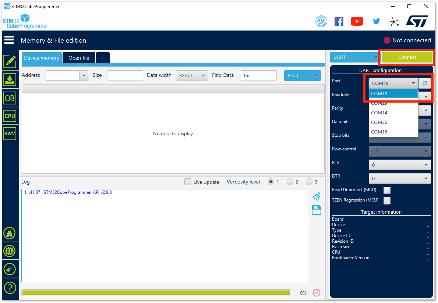Click the ST logo
The width and height of the screenshot is (438, 303).
click(417, 21)
